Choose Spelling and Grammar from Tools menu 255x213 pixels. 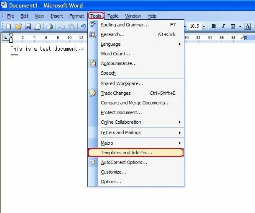point(136,25)
